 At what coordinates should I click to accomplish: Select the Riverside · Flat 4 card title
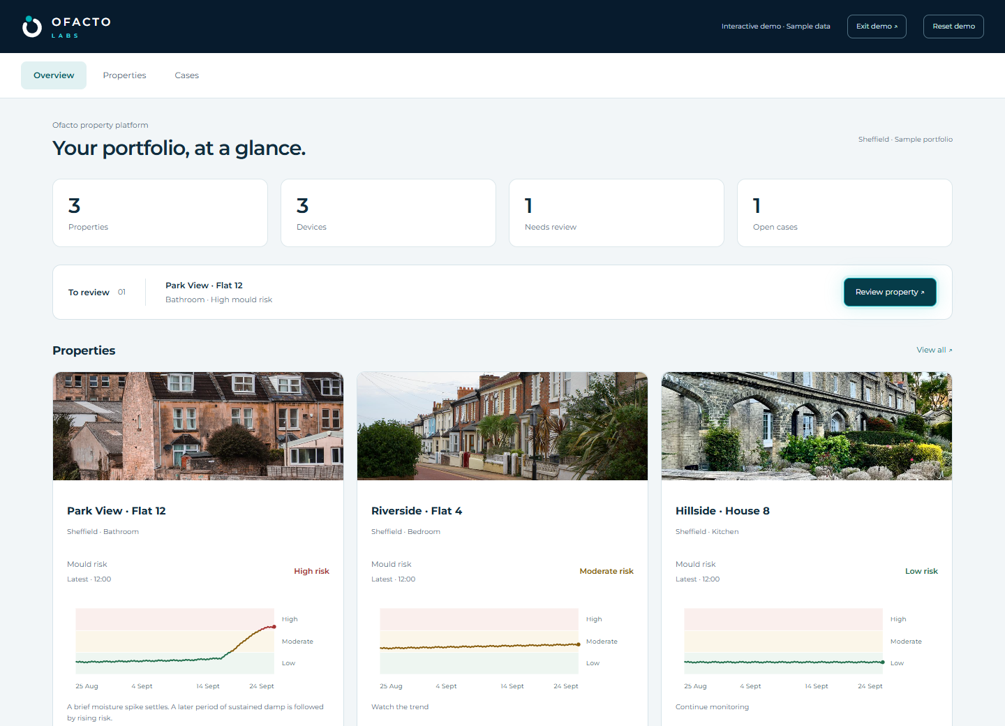(x=417, y=511)
